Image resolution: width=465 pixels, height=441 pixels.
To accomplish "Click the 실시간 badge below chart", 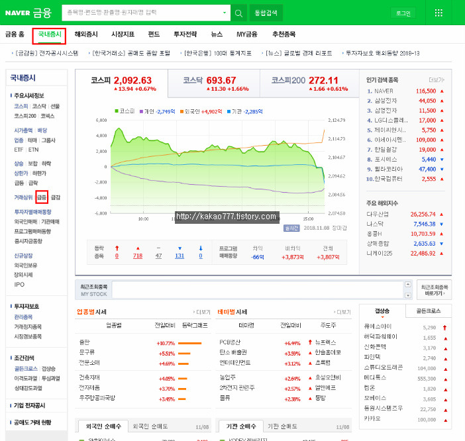I will 291,228.
